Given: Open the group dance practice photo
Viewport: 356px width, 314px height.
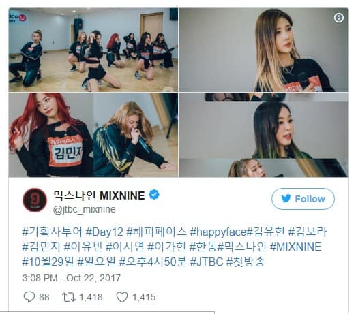Looking at the screenshot, I should click(93, 50).
